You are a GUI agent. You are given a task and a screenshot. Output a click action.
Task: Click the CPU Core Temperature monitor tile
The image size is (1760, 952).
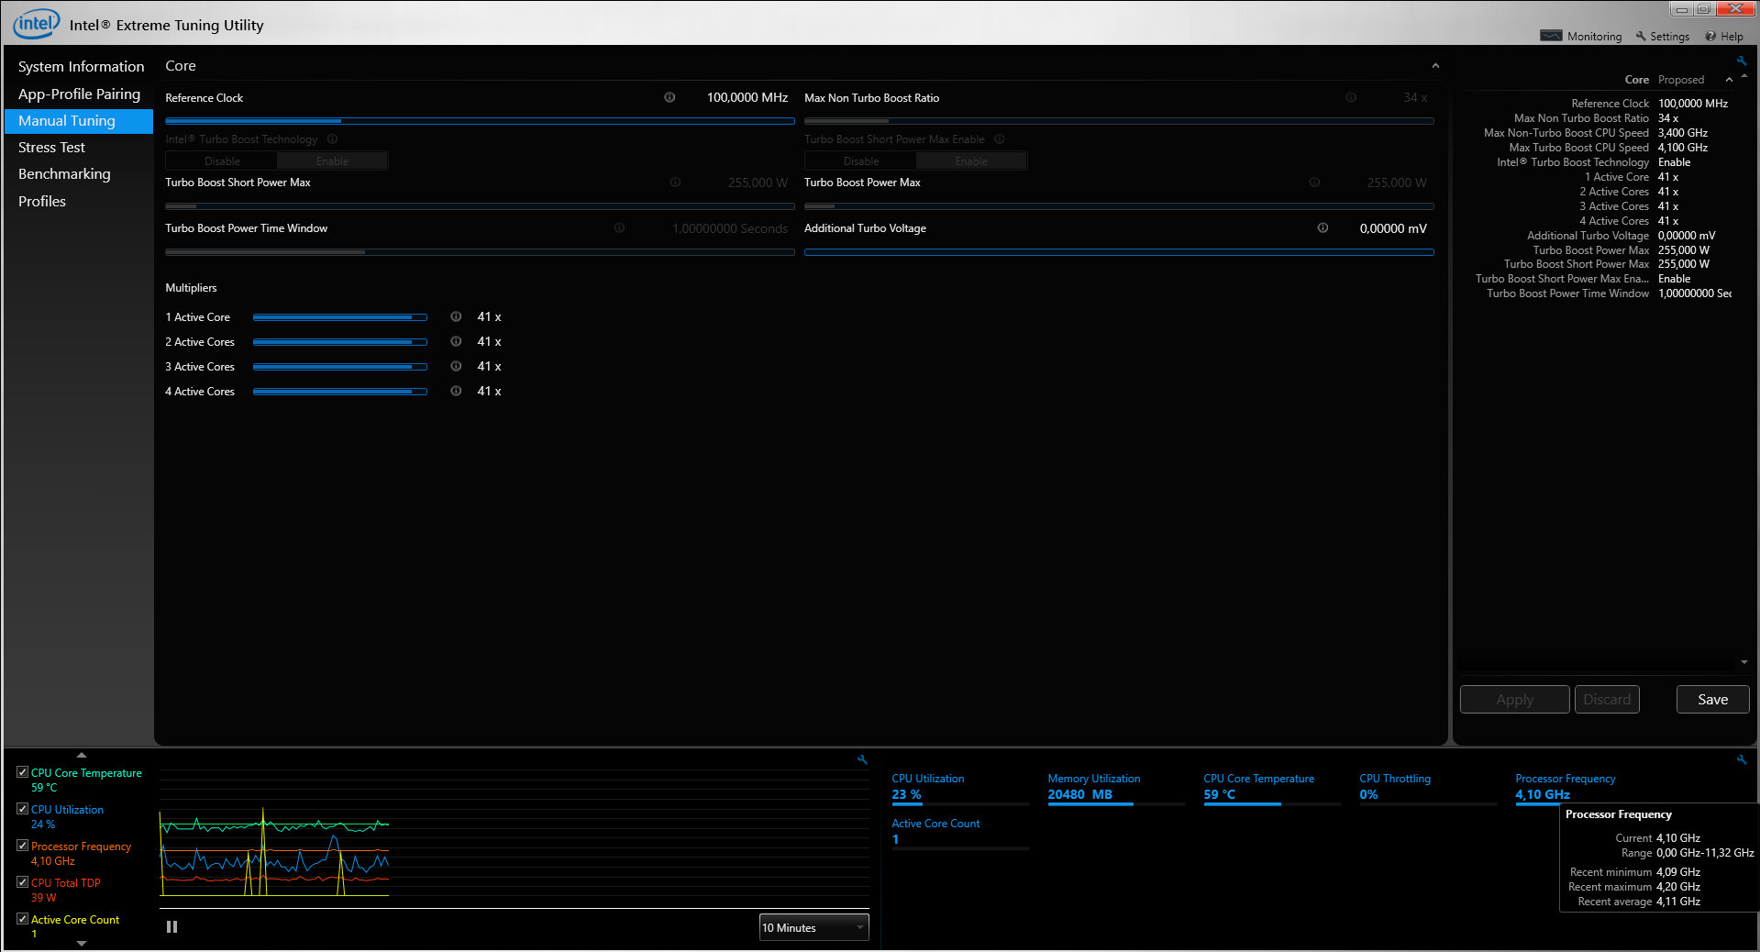tap(1272, 789)
